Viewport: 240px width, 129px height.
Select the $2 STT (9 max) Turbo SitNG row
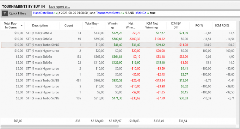coord(118,98)
